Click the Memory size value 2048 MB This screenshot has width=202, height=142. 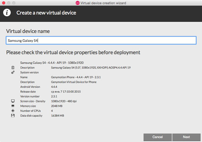[x=57, y=106]
